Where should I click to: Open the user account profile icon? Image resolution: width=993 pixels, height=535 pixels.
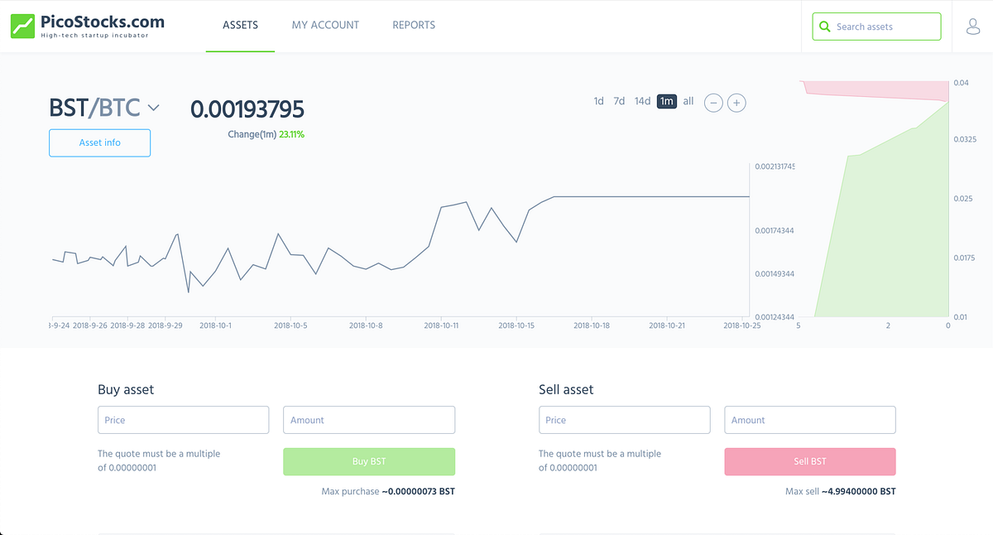973,27
